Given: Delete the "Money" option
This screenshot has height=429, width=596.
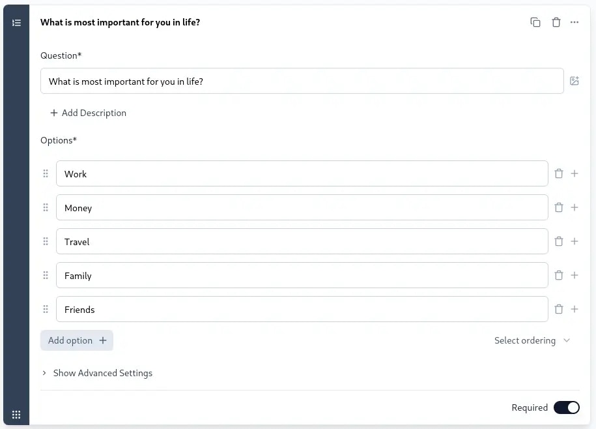Looking at the screenshot, I should coord(558,207).
